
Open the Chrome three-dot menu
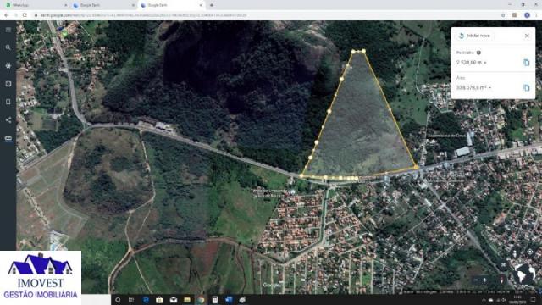click(536, 15)
